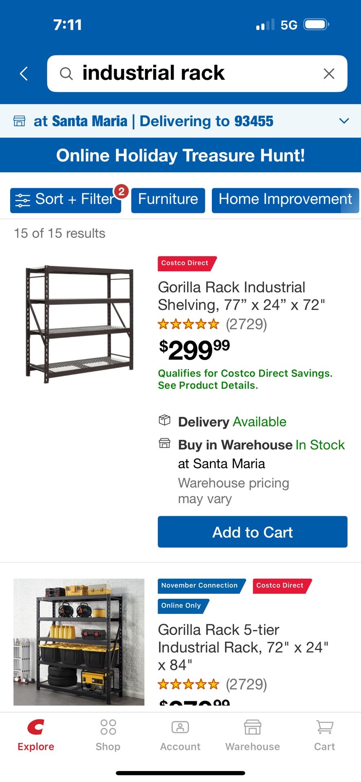Add Gorilla Rack shelving to cart

pos(252,532)
